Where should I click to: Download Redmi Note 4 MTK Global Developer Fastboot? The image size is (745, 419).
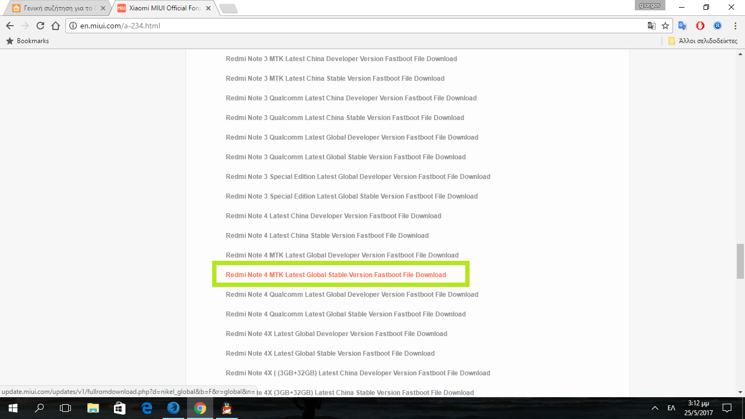[342, 255]
